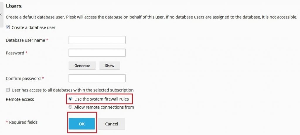This screenshot has width=300, height=135.
Task: Show the typed password
Action: point(110,65)
